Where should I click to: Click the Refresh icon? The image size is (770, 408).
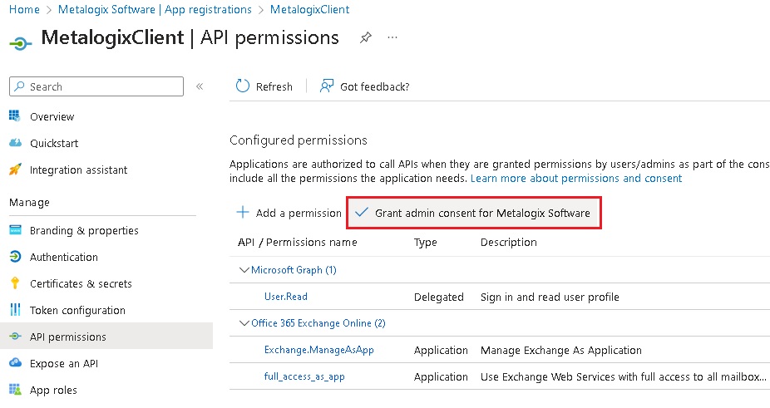pyautogui.click(x=243, y=86)
